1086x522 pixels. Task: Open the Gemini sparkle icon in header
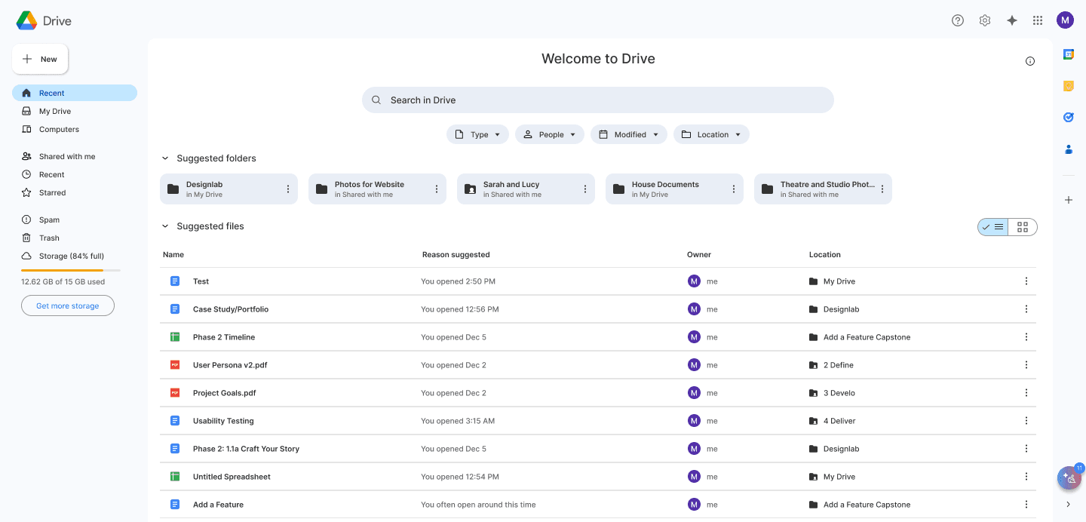point(1012,20)
